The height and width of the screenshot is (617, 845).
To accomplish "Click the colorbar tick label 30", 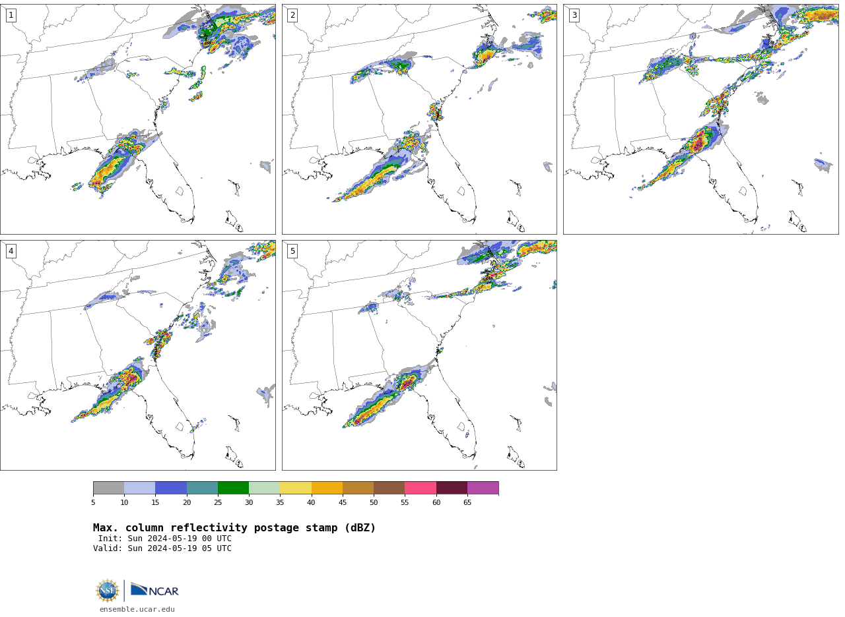I will 249,503.
